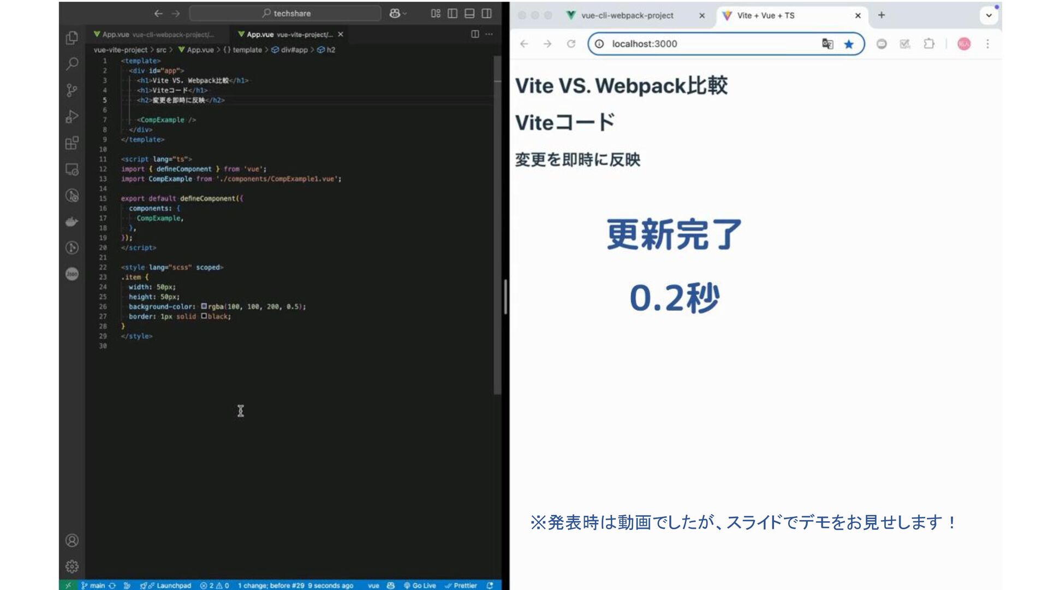Click the techshare command center search

tap(285, 13)
